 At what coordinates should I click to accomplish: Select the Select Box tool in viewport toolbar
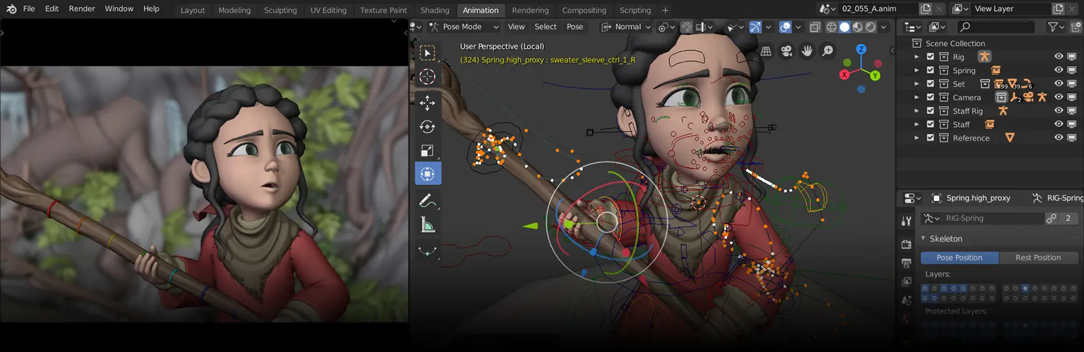coord(428,53)
